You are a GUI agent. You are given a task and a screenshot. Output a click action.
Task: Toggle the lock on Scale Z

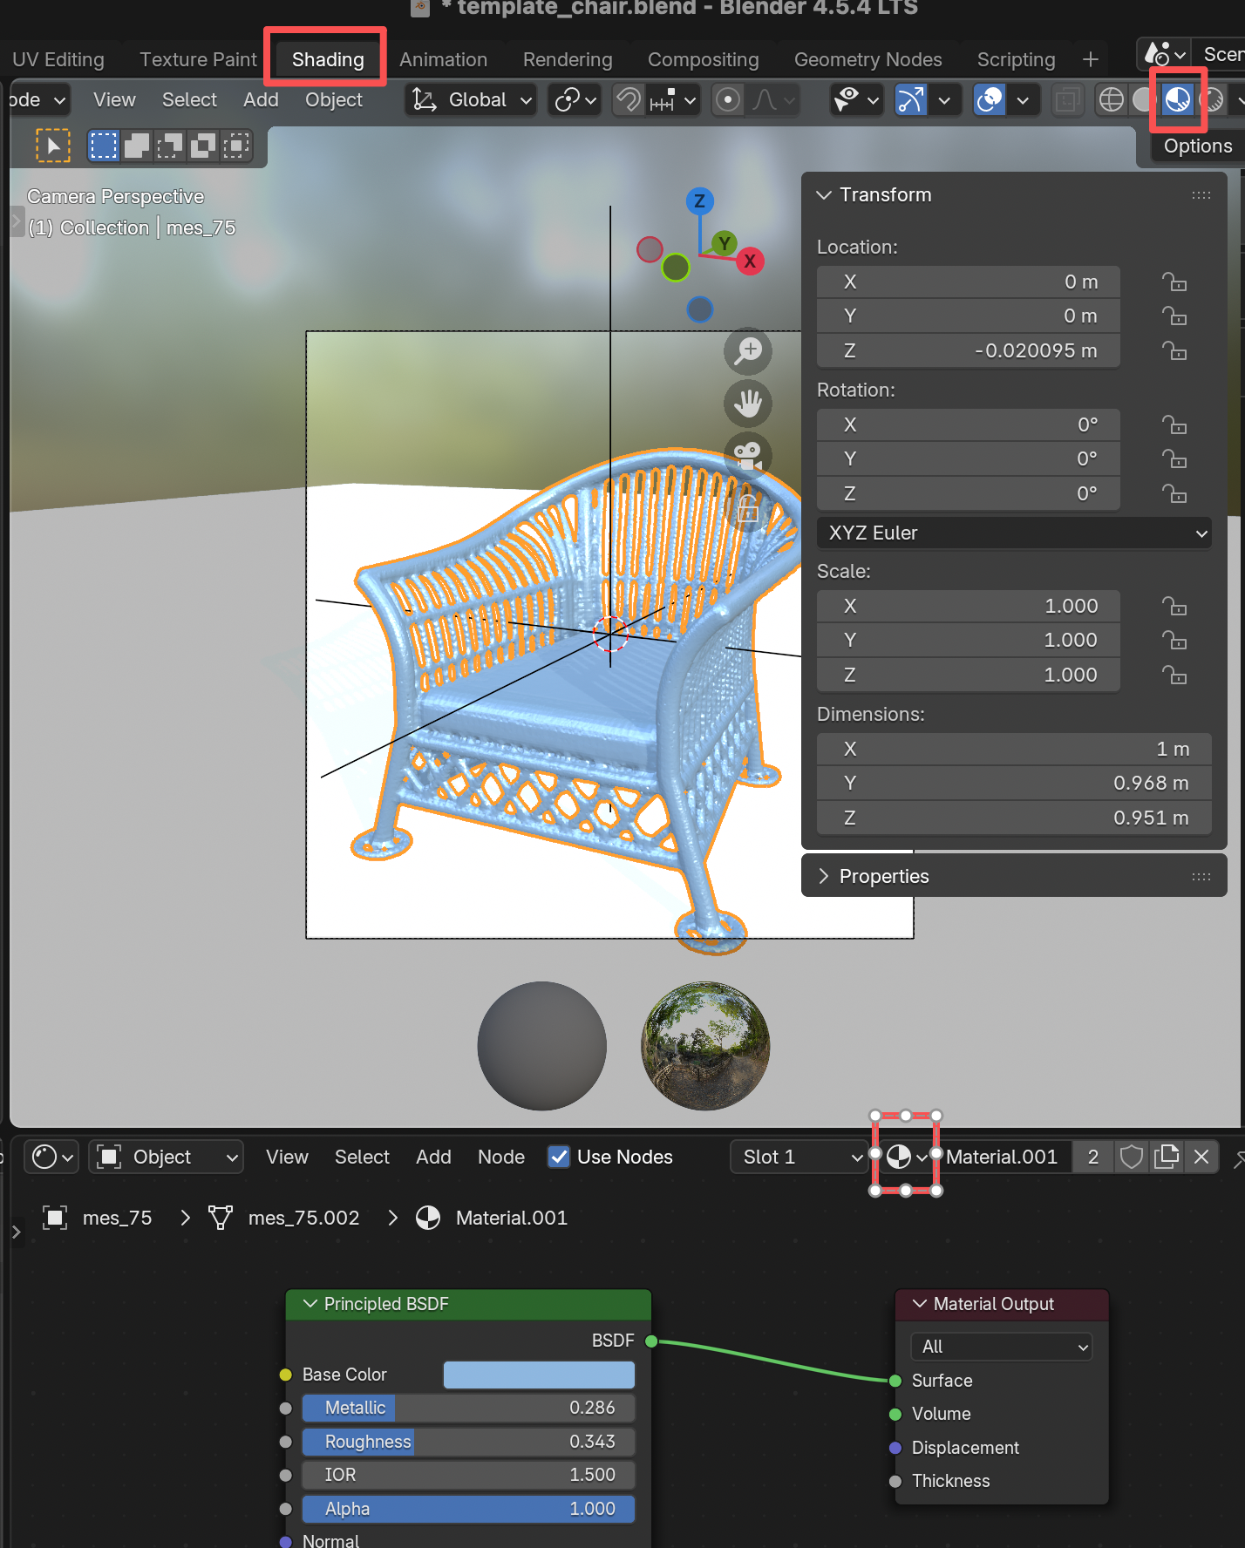coord(1174,675)
